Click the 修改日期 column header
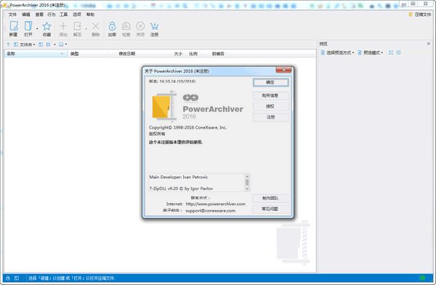436x285 pixels. [x=127, y=54]
